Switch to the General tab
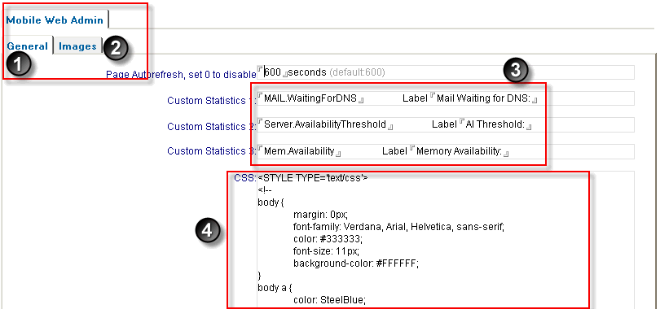This screenshot has width=660, height=309. pyautogui.click(x=28, y=46)
